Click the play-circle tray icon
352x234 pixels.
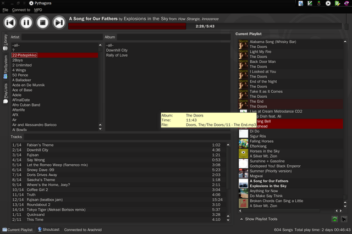pos(328,3)
